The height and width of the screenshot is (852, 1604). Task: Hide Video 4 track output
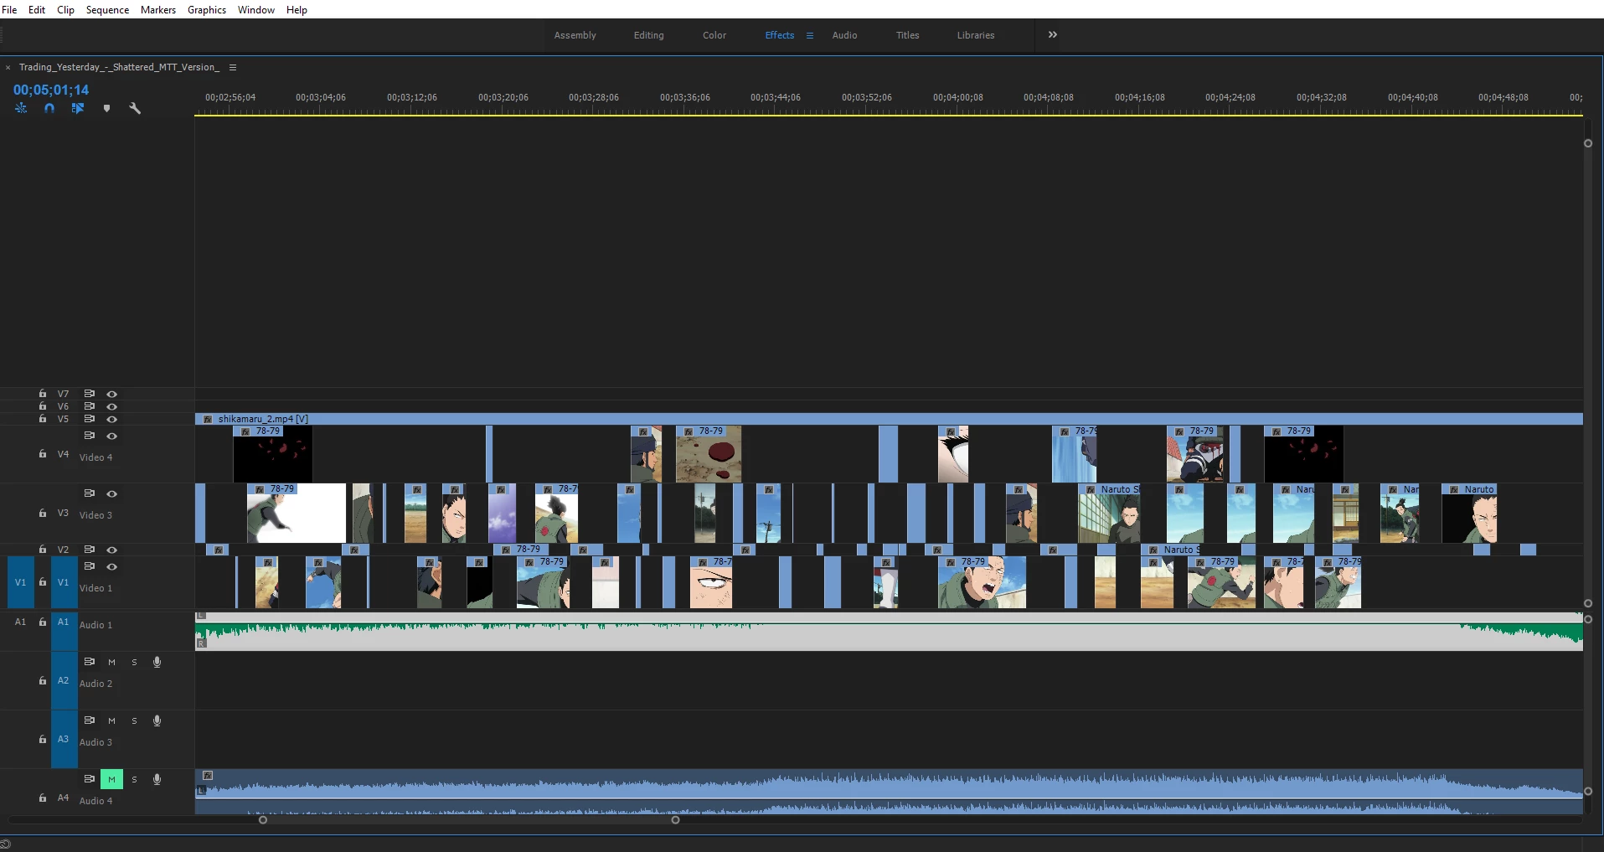click(x=111, y=436)
